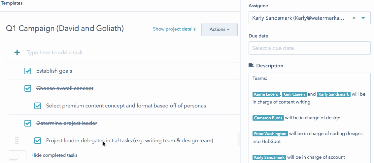Screen dimensions: 374x163
Task: Open the Actions dropdown menu
Action: coord(219,30)
